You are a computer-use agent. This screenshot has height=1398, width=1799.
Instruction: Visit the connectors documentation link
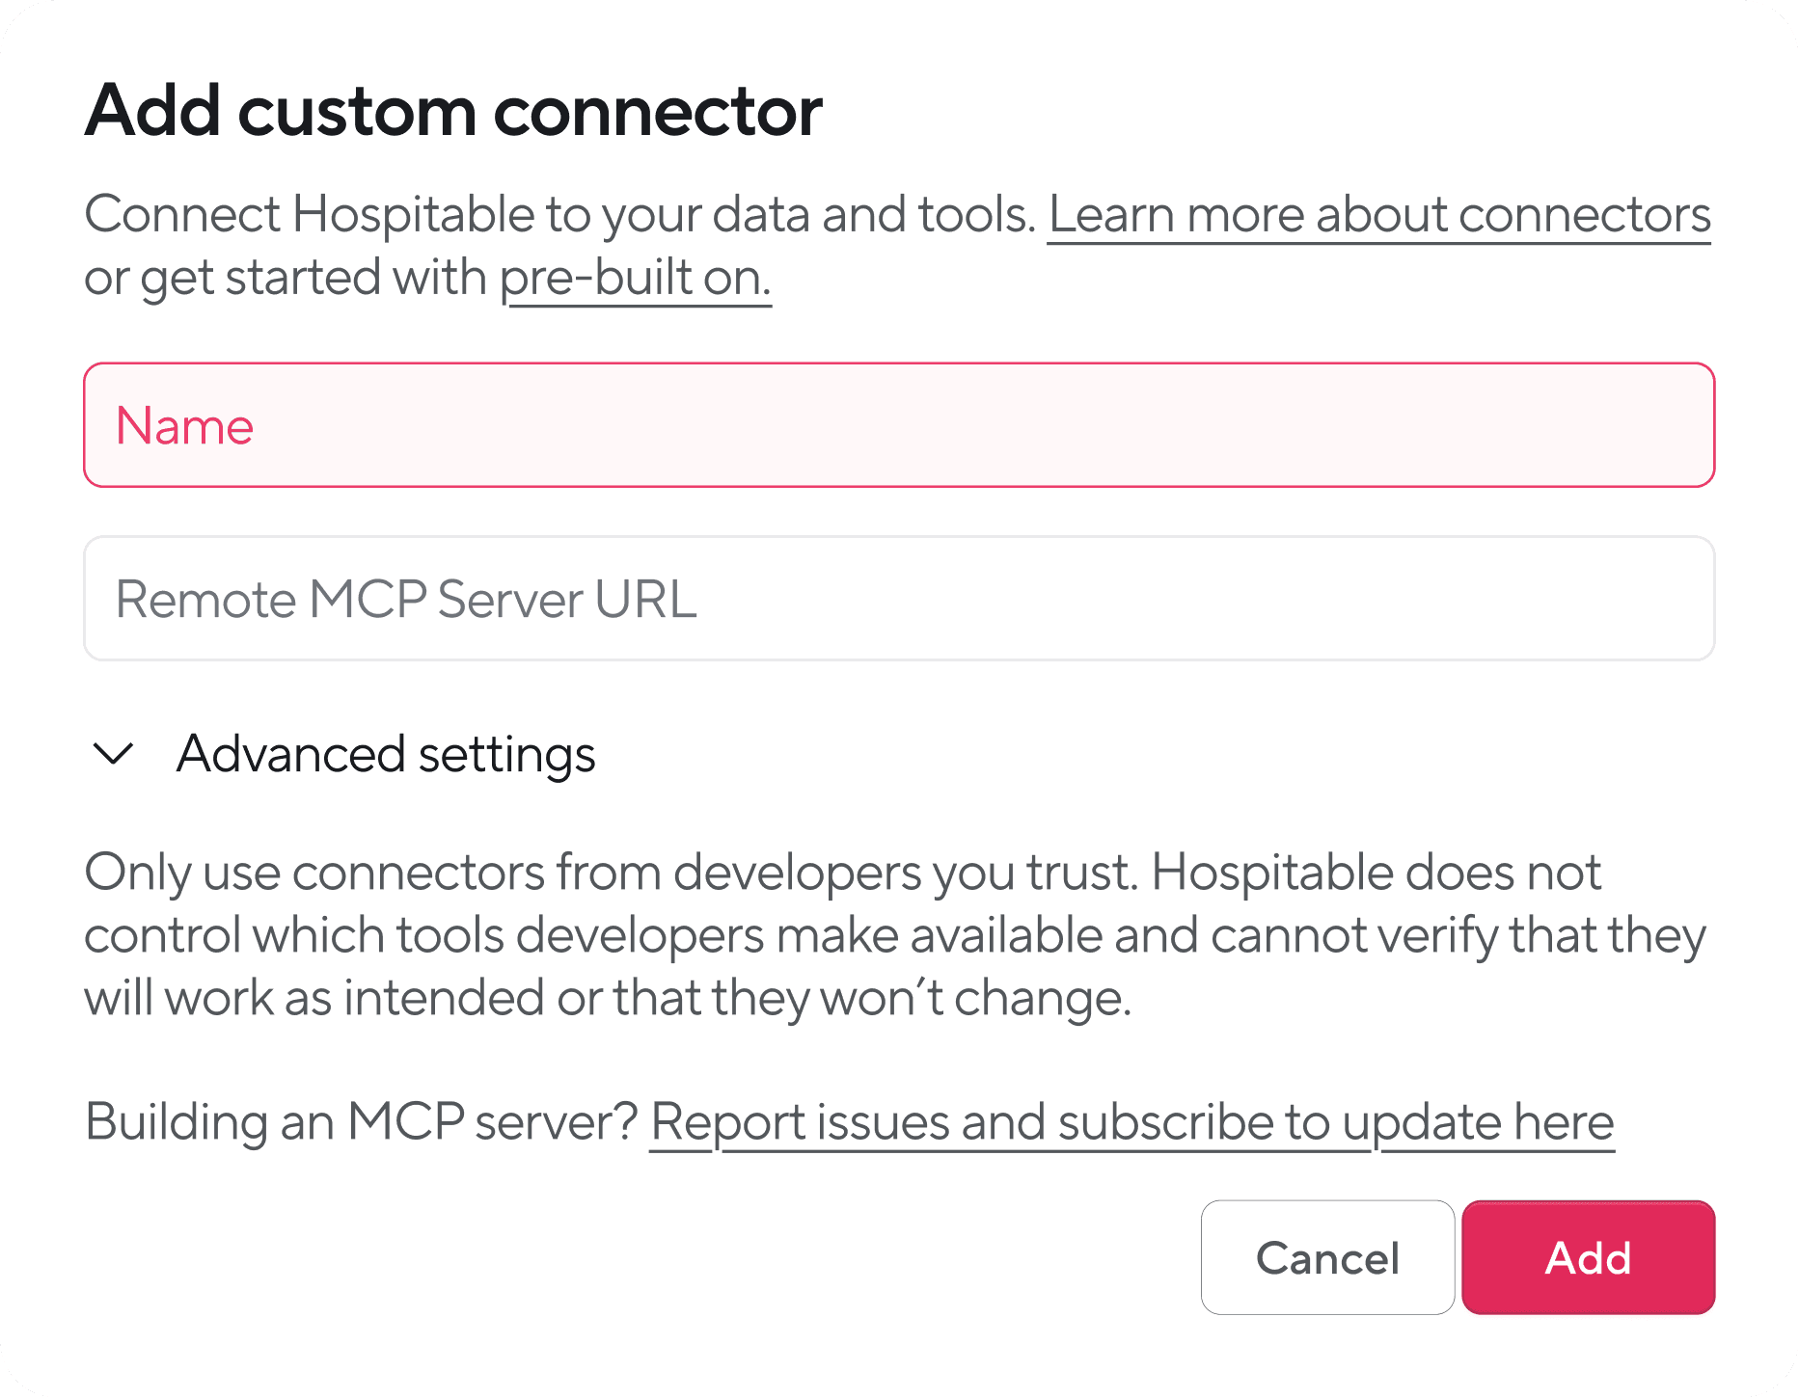pyautogui.click(x=1378, y=214)
